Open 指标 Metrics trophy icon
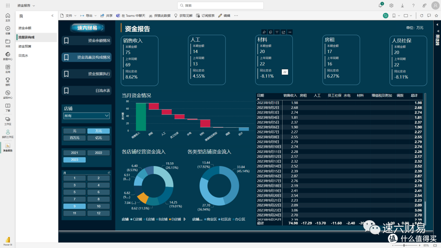Image resolution: width=441 pixels, height=248 pixels. 8,82
